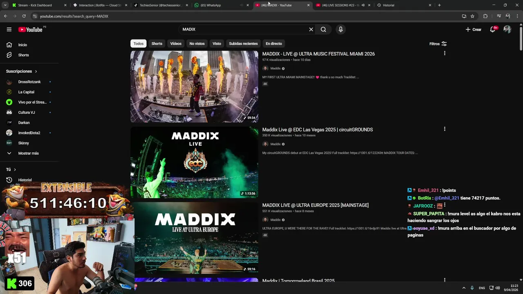
Task: Expand the Tú section arrow
Action: (x=15, y=169)
